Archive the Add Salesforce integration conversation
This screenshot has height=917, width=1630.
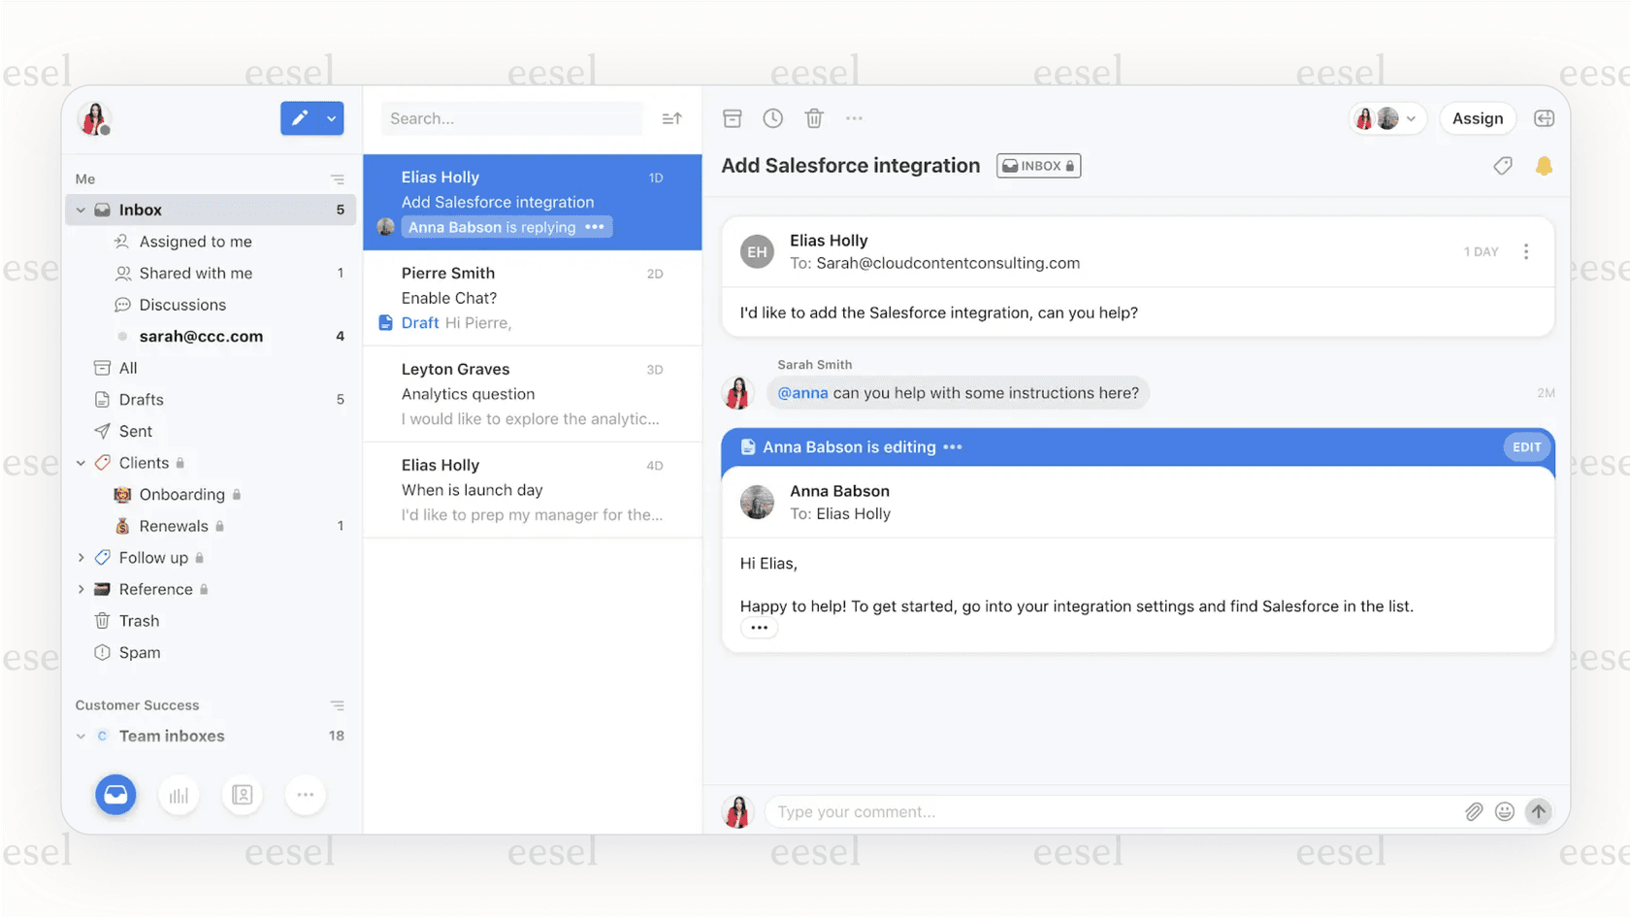(x=732, y=117)
